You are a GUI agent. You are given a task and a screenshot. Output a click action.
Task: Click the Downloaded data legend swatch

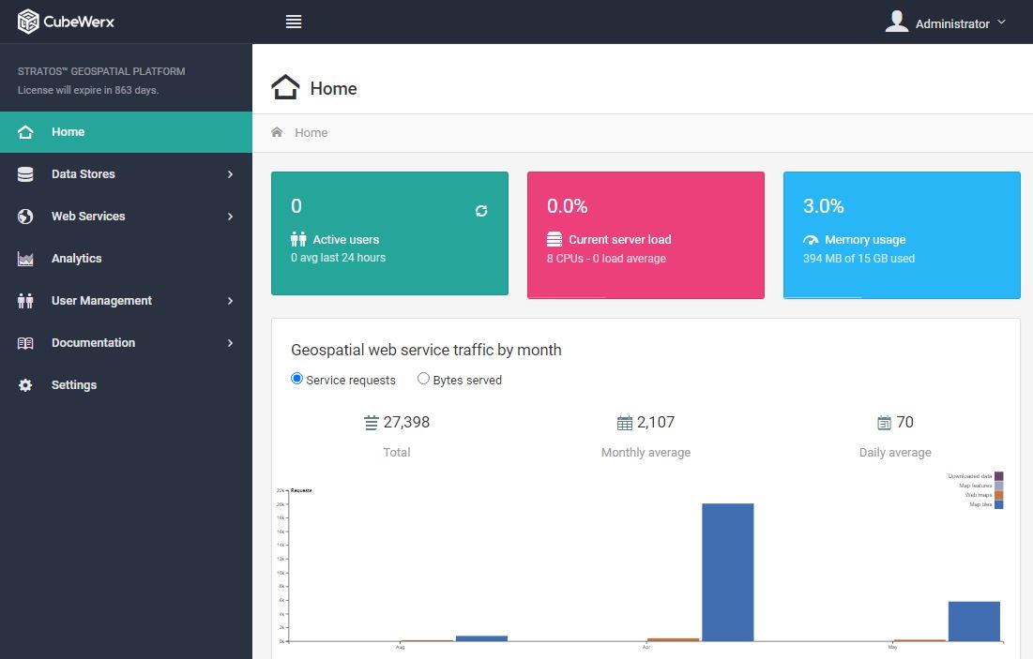click(998, 476)
